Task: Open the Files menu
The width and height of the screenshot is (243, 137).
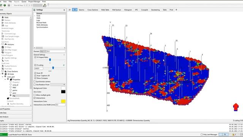Action: click(10, 2)
